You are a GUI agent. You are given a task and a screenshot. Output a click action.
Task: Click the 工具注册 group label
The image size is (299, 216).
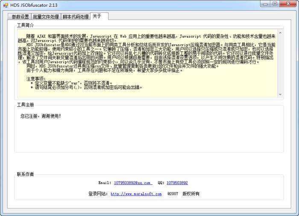click(25, 105)
